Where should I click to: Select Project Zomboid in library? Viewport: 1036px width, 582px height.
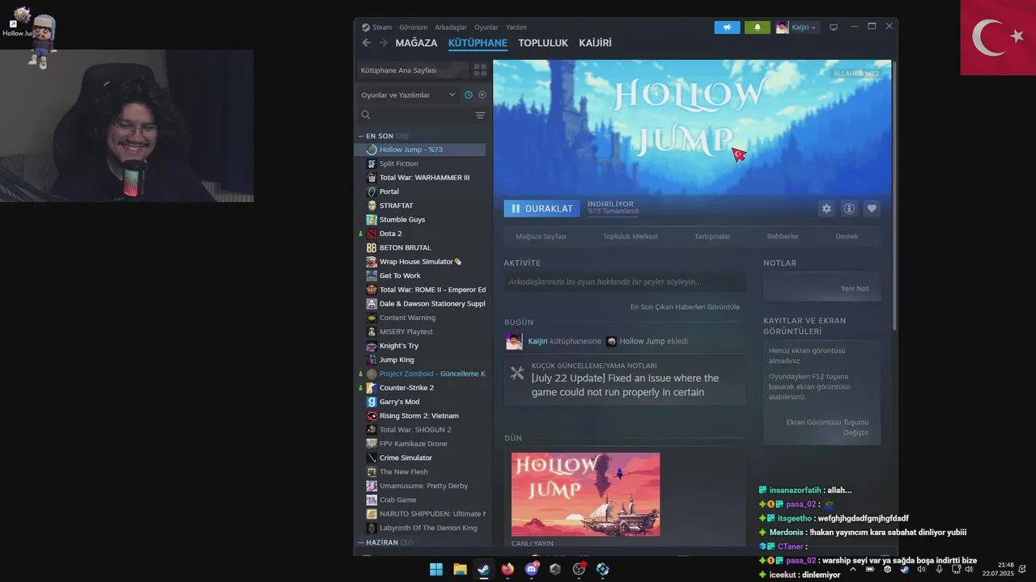(422, 373)
